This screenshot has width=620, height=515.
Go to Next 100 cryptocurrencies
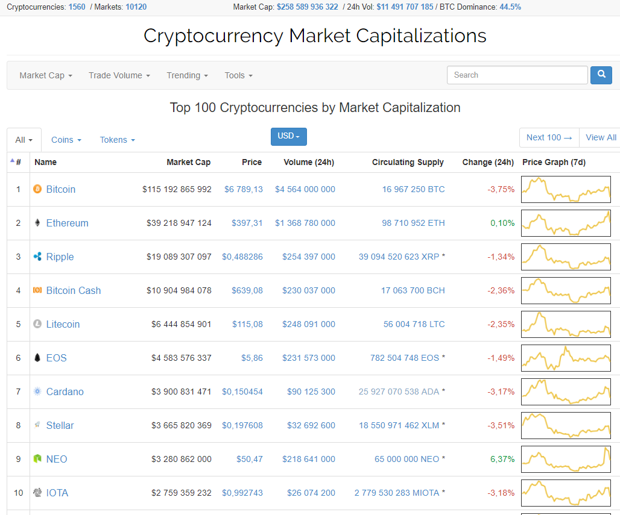(x=549, y=137)
